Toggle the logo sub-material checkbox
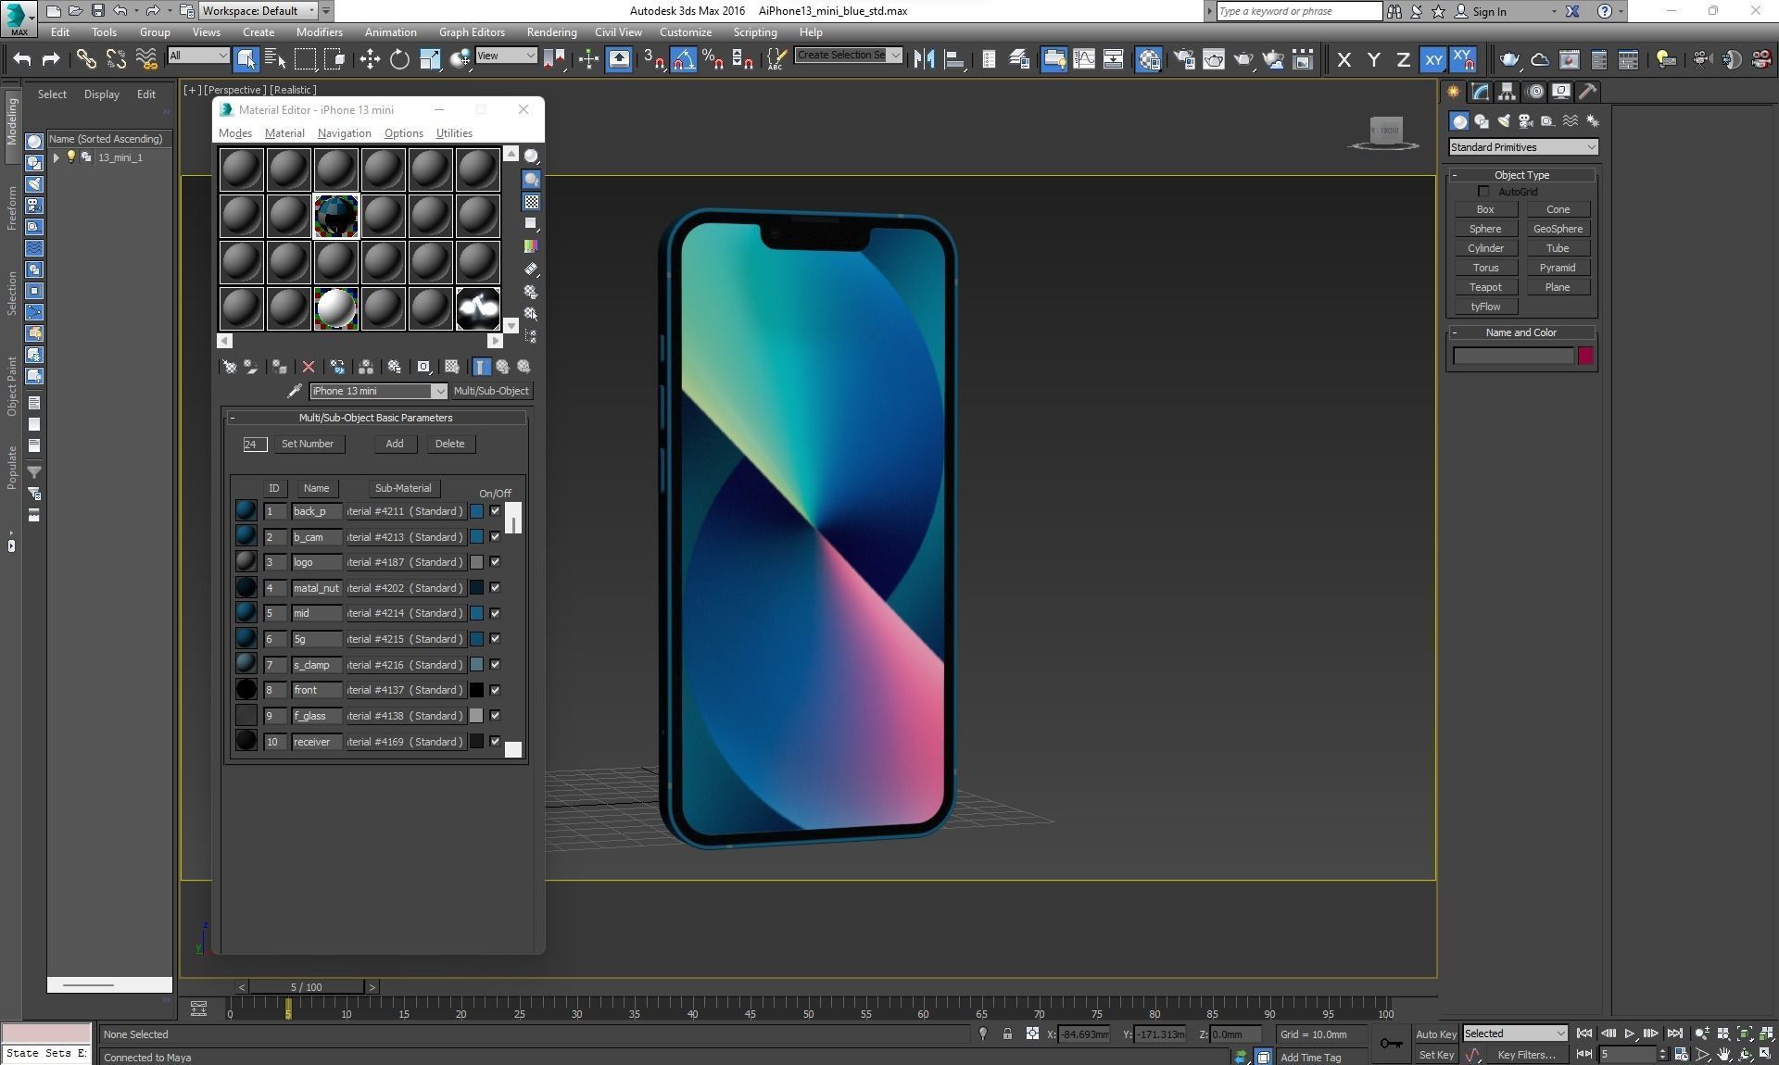1779x1065 pixels. pyautogui.click(x=495, y=562)
